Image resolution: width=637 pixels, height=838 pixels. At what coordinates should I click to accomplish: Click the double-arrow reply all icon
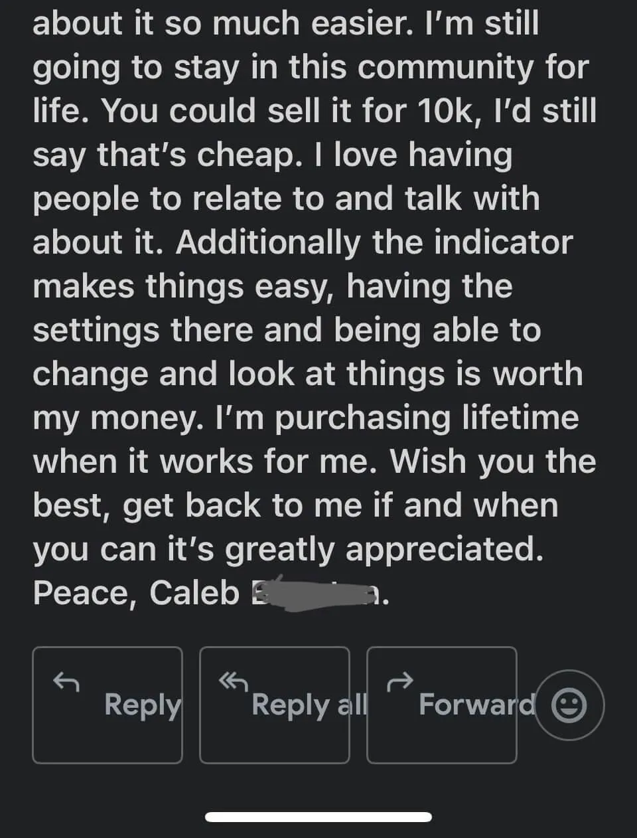tap(234, 681)
